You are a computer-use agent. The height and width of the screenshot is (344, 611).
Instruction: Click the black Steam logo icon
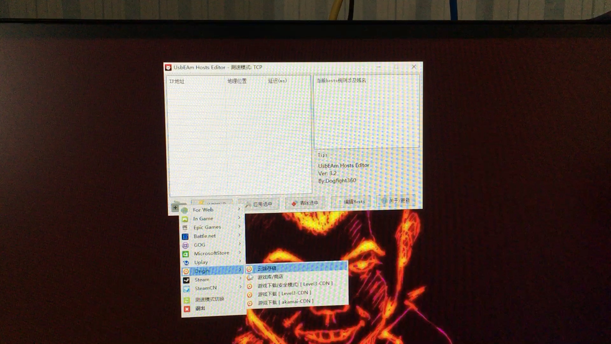click(186, 280)
